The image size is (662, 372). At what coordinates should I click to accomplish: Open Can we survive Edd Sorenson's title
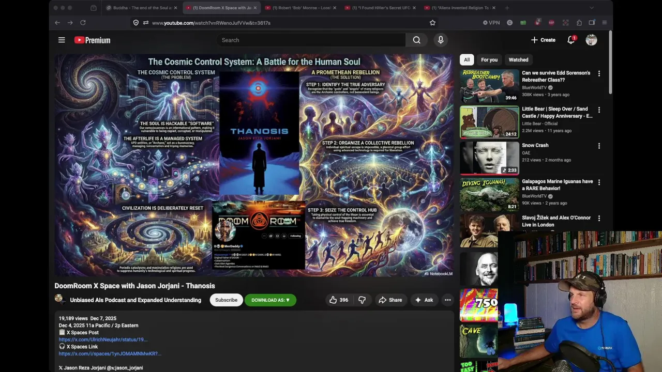(x=556, y=76)
